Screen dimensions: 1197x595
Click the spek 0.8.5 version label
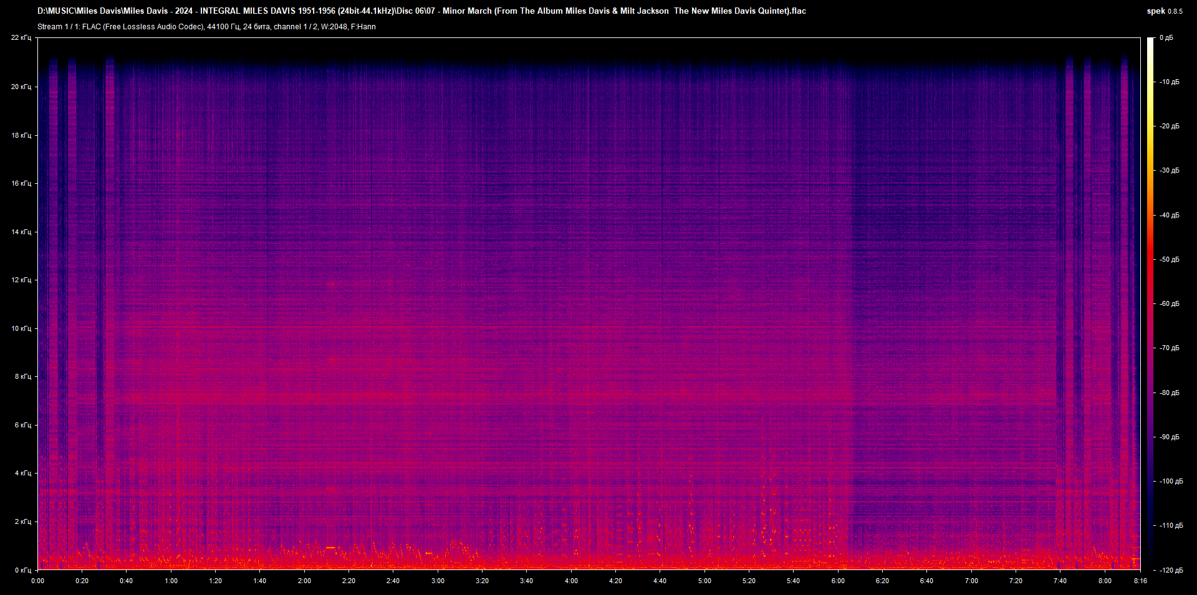click(x=1165, y=11)
